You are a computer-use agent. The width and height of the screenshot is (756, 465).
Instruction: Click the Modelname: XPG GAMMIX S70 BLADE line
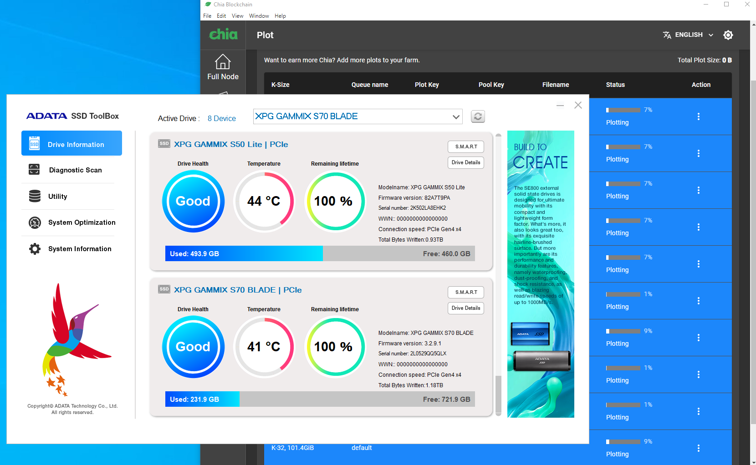pyautogui.click(x=426, y=333)
